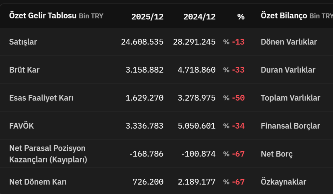Select the Toplam Varlıklar entry
The height and width of the screenshot is (194, 333).
(290, 98)
